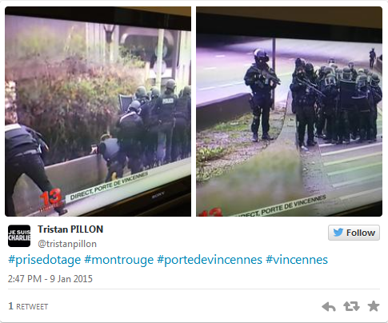The height and width of the screenshot is (323, 388).
Task: Reply to the tweet with arrow icon
Action: pyautogui.click(x=329, y=307)
